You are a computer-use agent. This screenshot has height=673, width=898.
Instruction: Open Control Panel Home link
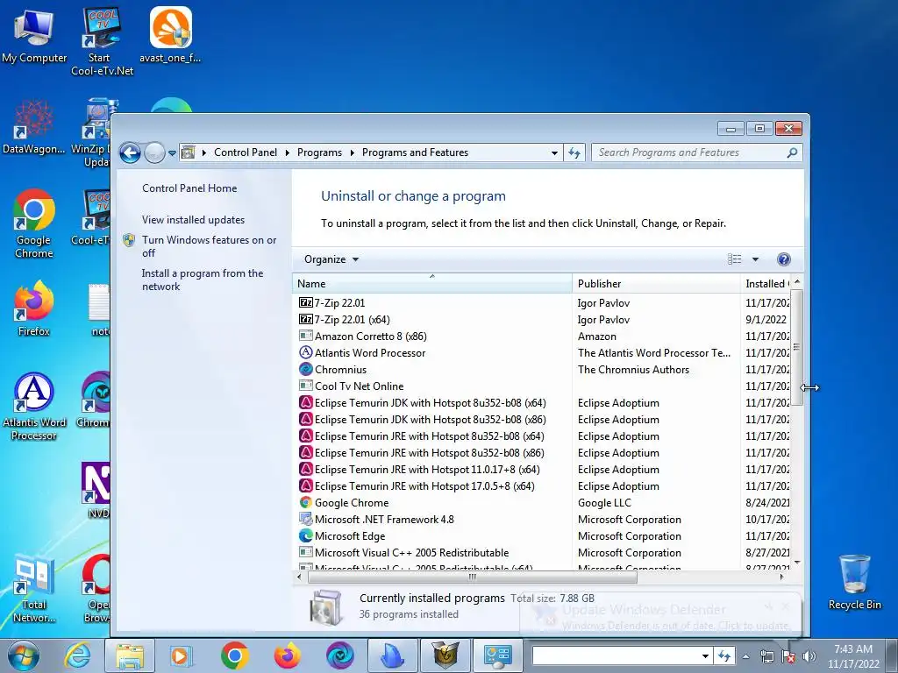189,188
